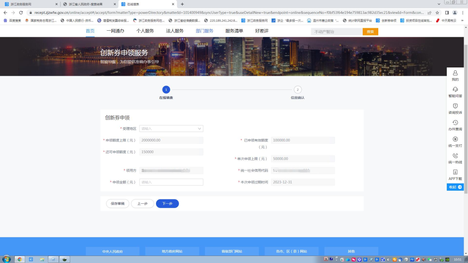Save draft with 保存草稿 button
468x263 pixels.
(117, 203)
